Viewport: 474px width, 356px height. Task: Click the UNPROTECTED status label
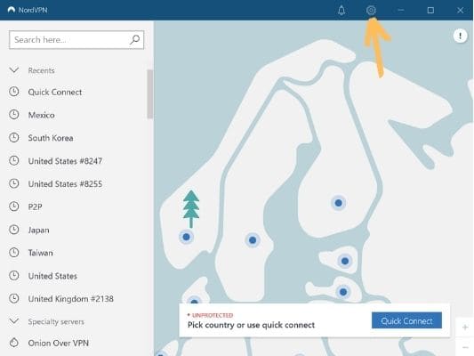(213, 315)
